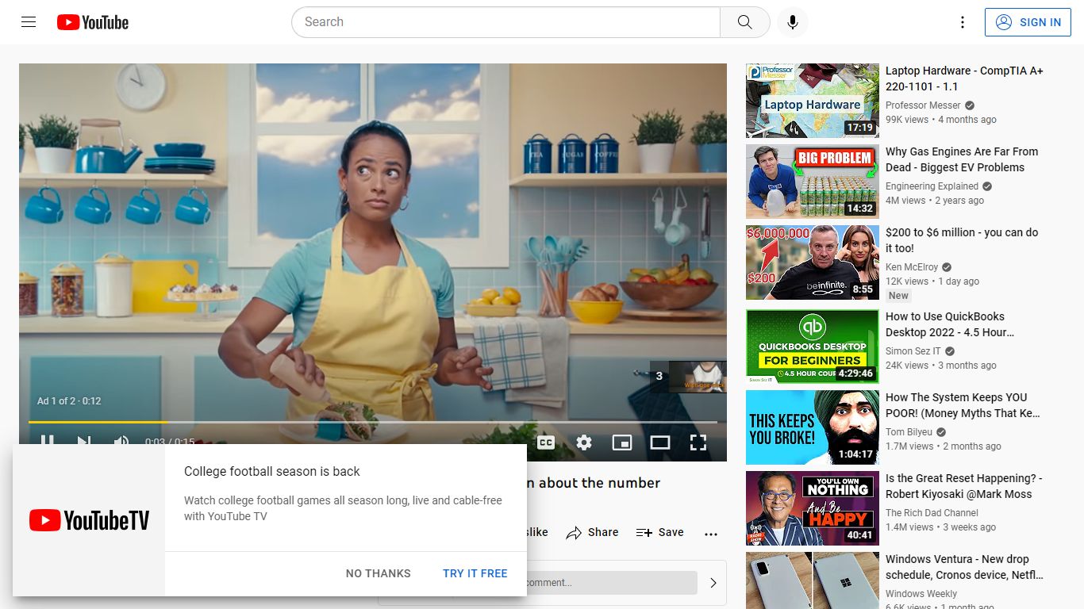Visit the Windows Weekly channel

(x=921, y=594)
